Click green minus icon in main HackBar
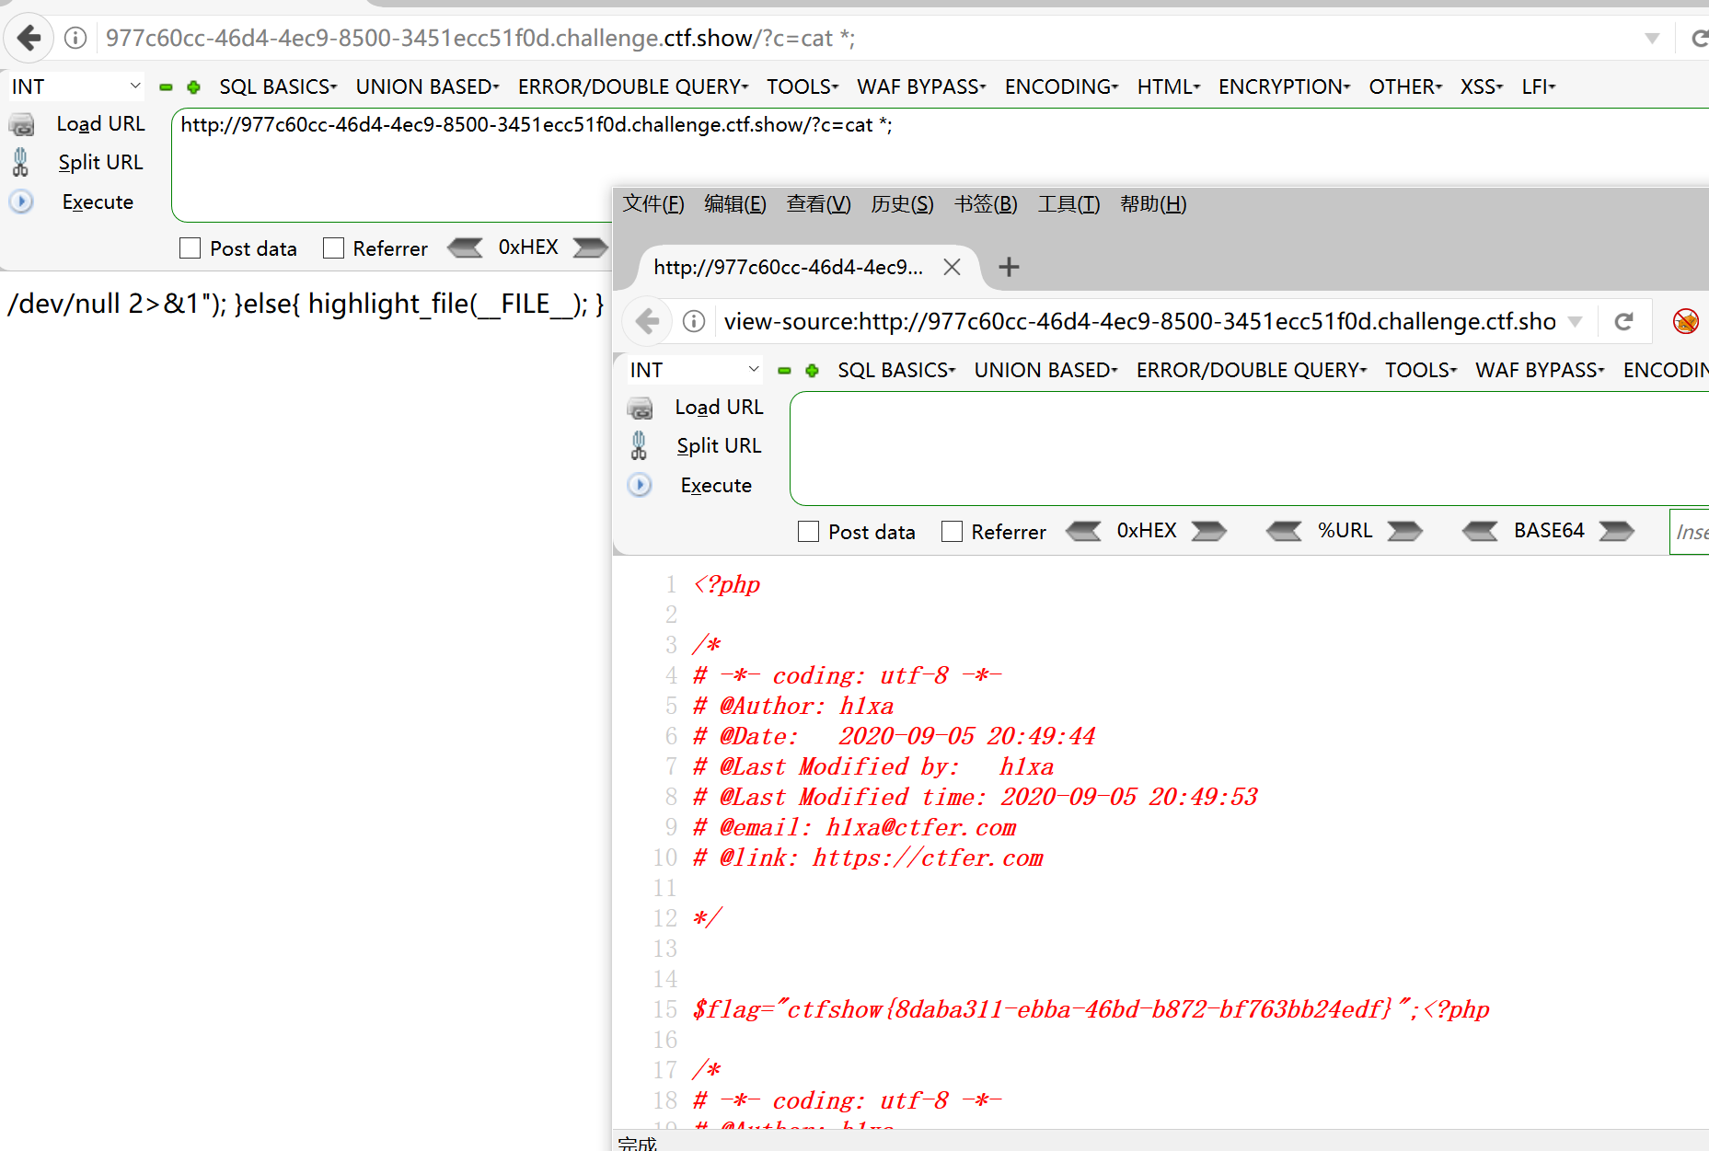This screenshot has width=1709, height=1151. click(x=166, y=87)
